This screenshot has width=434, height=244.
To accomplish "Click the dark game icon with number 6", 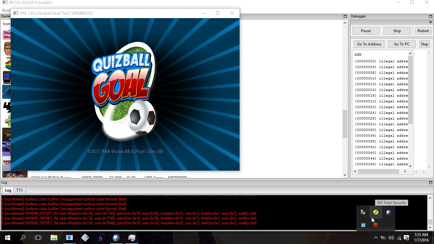I will coord(100,238).
